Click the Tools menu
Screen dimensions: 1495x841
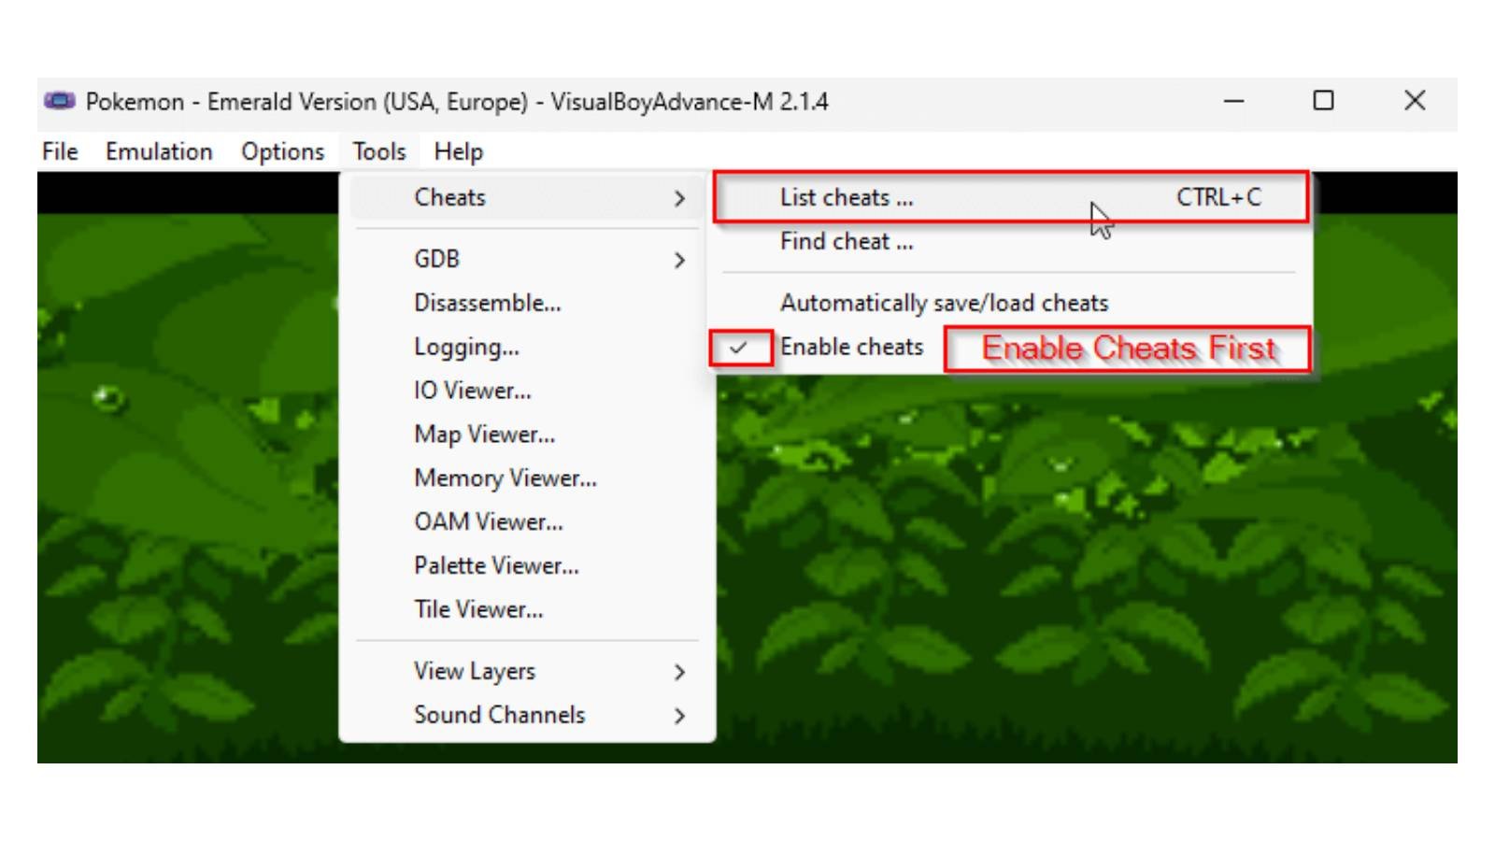pyautogui.click(x=379, y=151)
